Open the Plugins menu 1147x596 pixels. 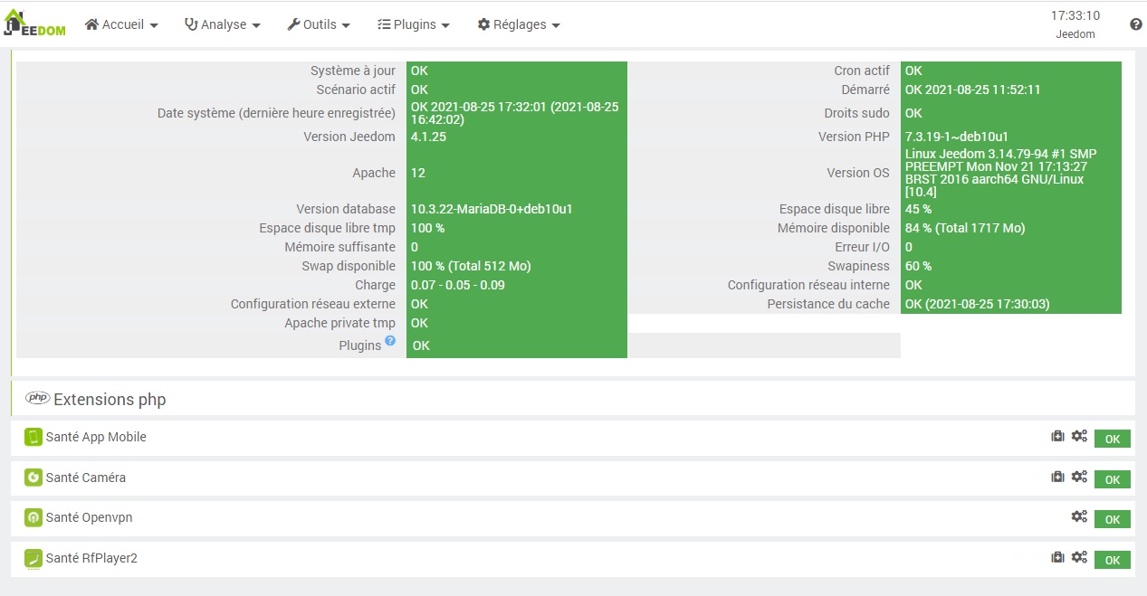(x=414, y=24)
